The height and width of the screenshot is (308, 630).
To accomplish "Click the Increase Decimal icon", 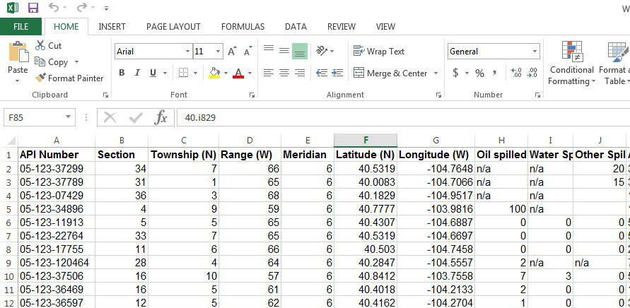I will coord(516,73).
